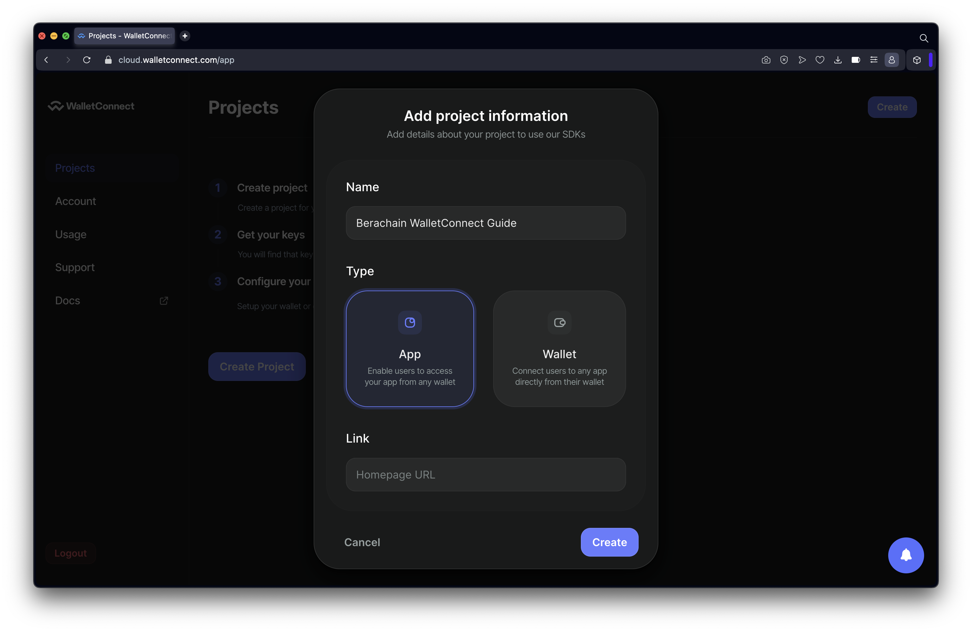
Task: Open Usage in the sidebar
Action: tap(71, 234)
